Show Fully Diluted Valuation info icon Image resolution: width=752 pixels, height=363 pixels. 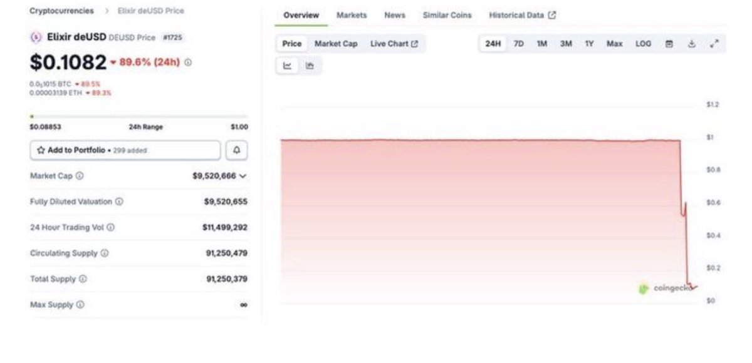[x=119, y=202]
